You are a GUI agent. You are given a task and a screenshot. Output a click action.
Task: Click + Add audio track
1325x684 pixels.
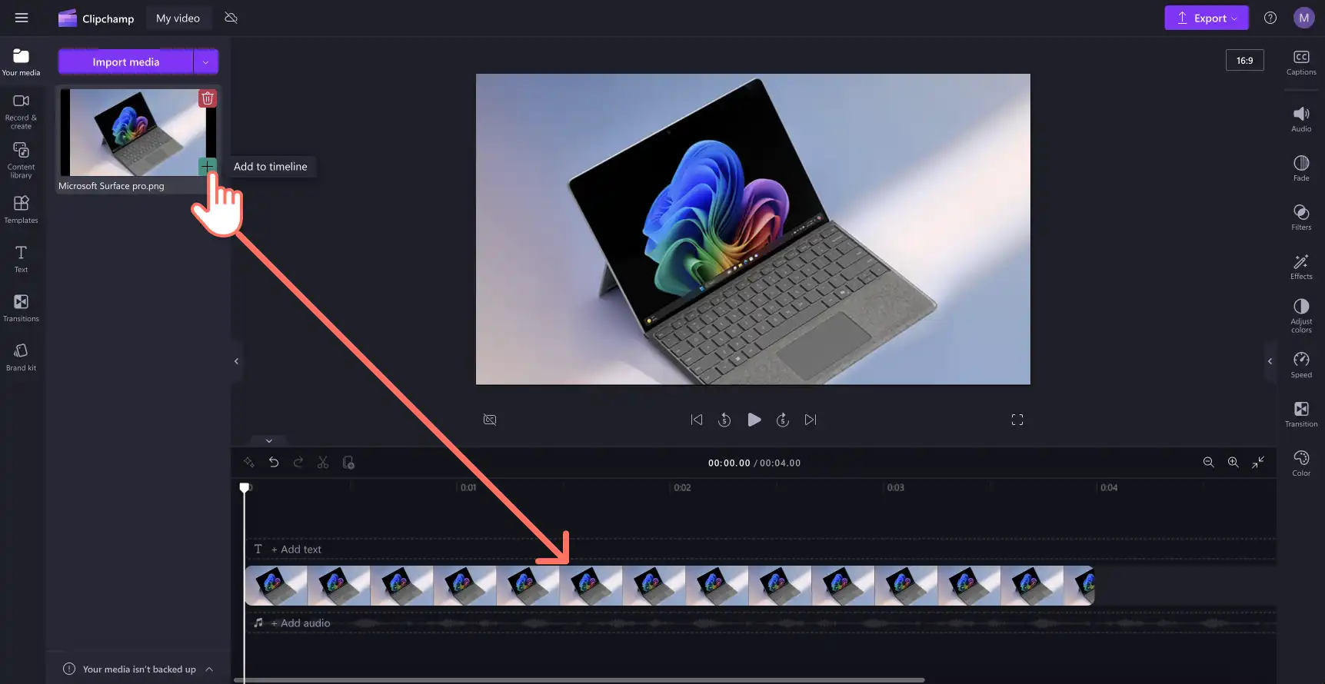301,623
